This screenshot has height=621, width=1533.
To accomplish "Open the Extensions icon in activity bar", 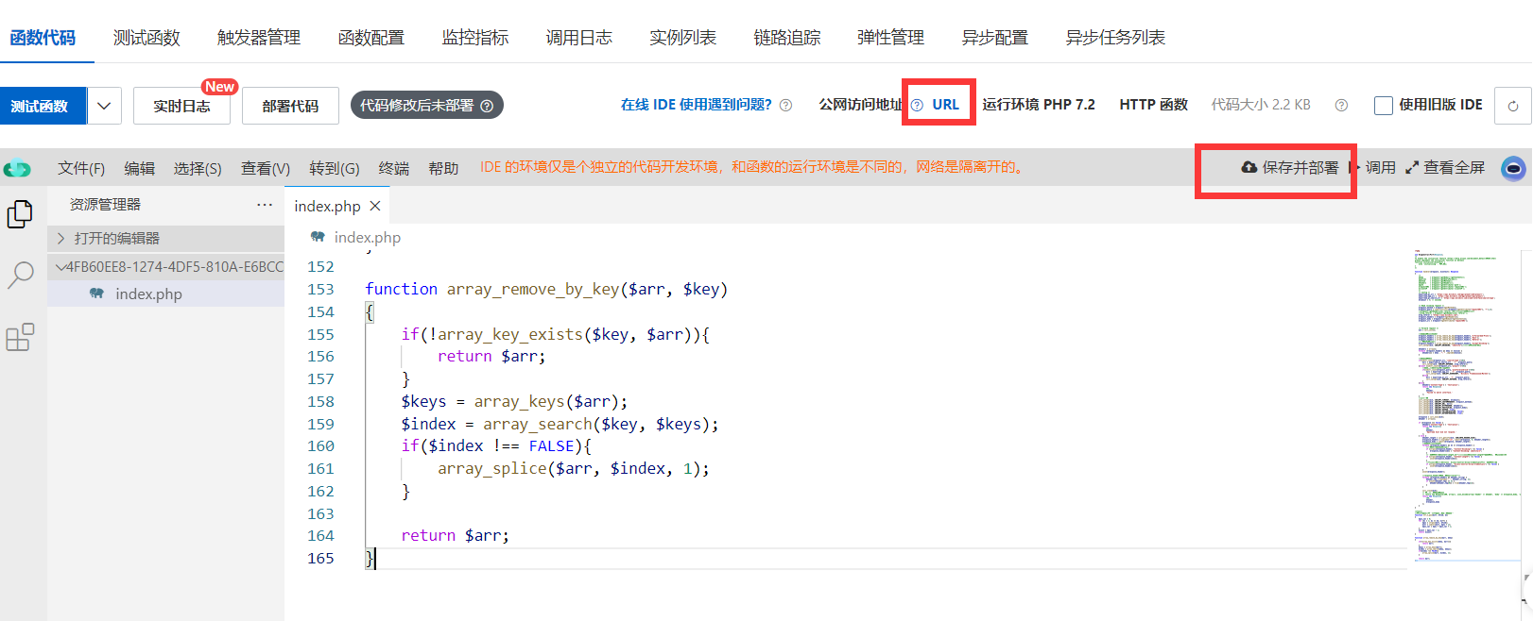I will point(20,337).
